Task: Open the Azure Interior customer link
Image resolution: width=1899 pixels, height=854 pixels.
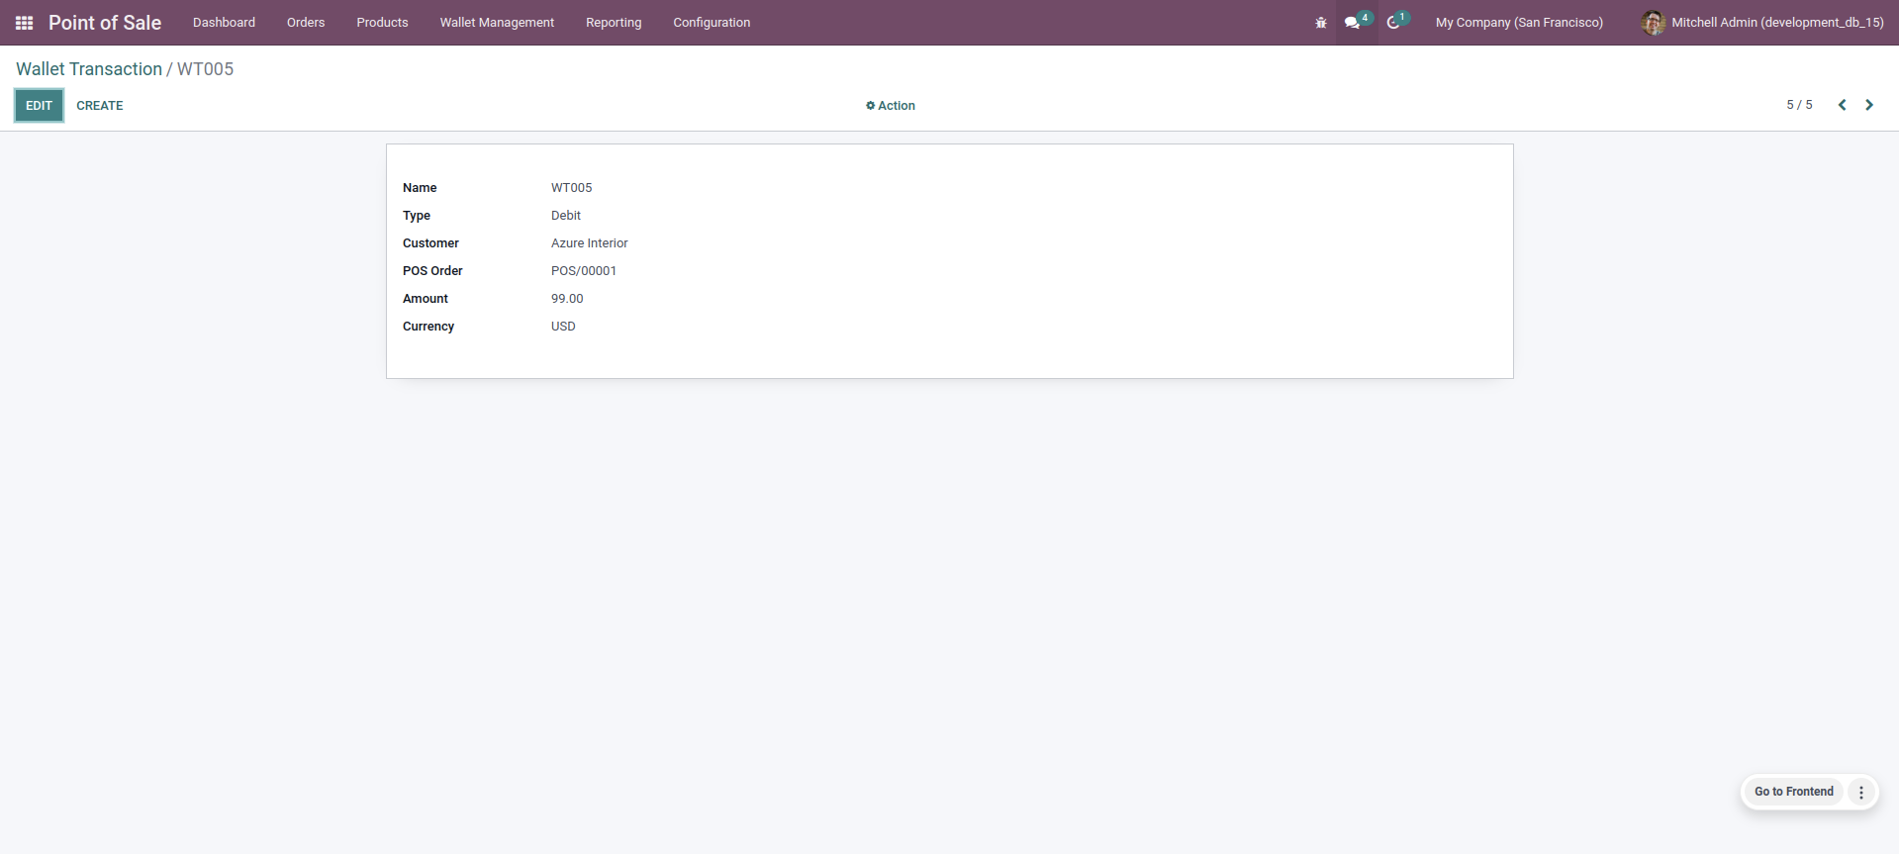Action: 590,243
